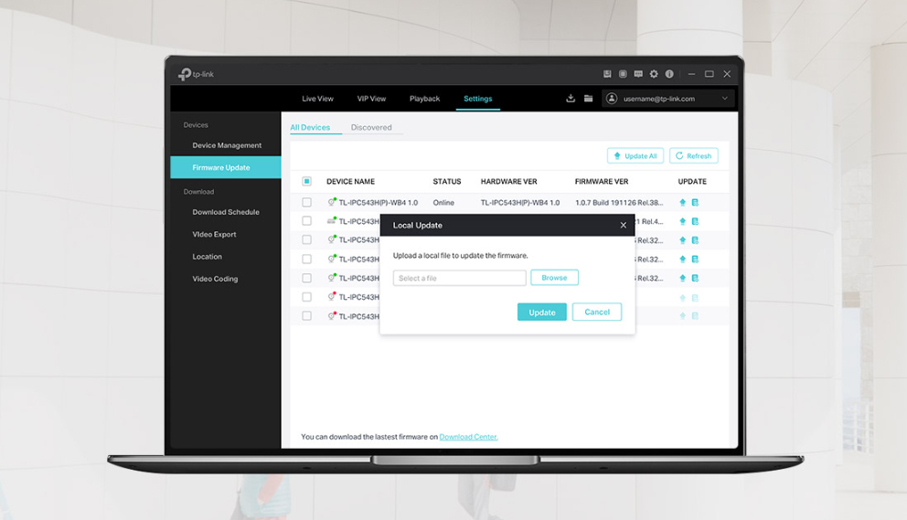Image resolution: width=907 pixels, height=520 pixels.
Task: Click upgrade arrow in the Rel.4... firmware row
Action: [x=683, y=221]
